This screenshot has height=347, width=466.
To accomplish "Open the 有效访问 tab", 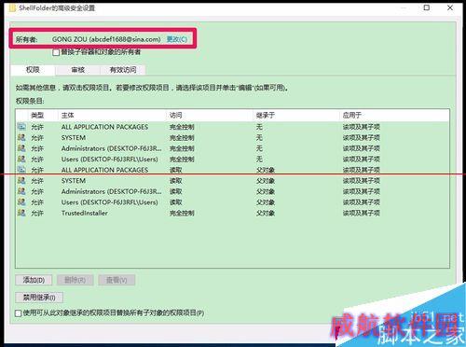I will point(123,70).
